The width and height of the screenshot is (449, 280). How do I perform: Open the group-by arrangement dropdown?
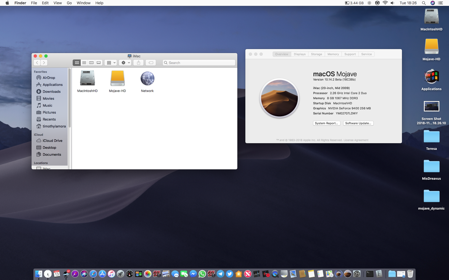pyautogui.click(x=111, y=63)
